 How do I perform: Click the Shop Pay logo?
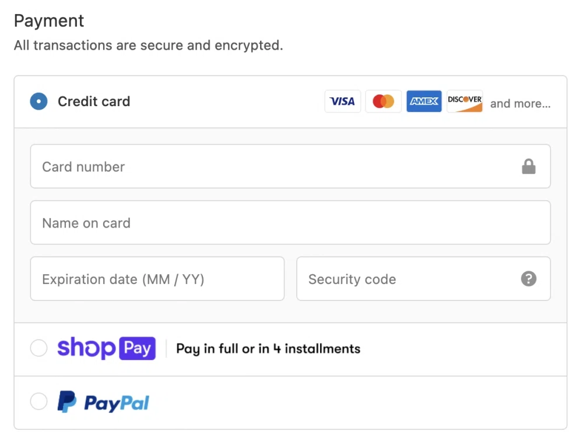tap(106, 348)
